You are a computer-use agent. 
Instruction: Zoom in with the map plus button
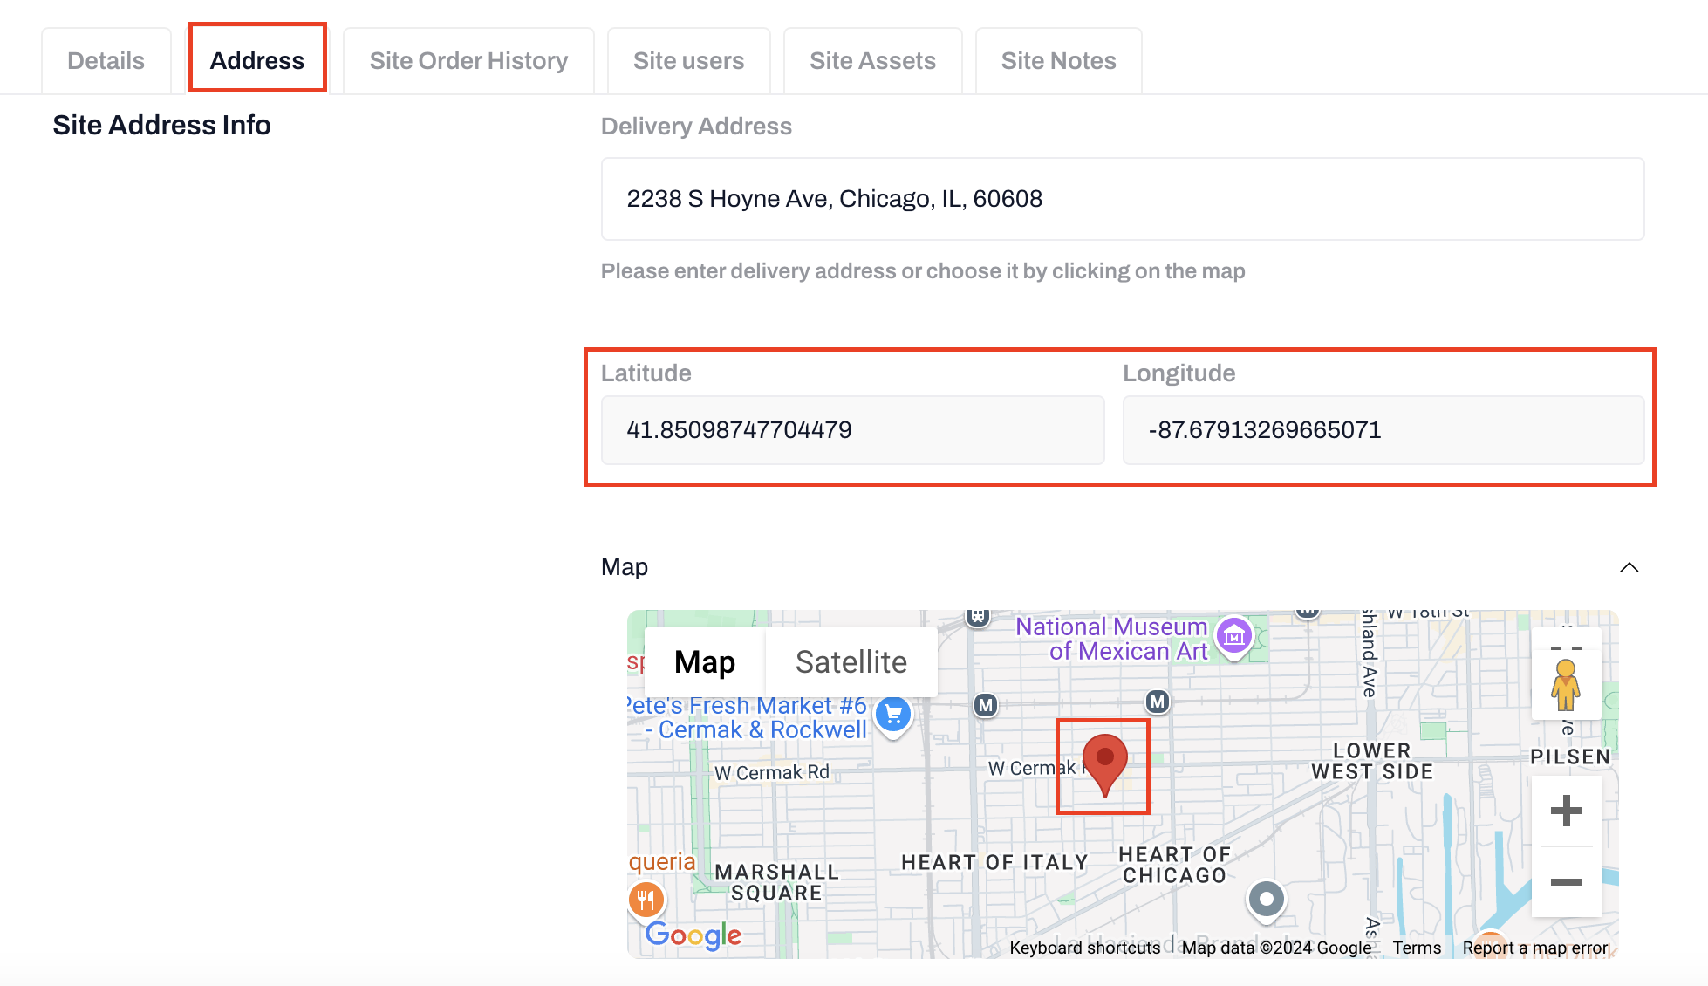click(1566, 811)
